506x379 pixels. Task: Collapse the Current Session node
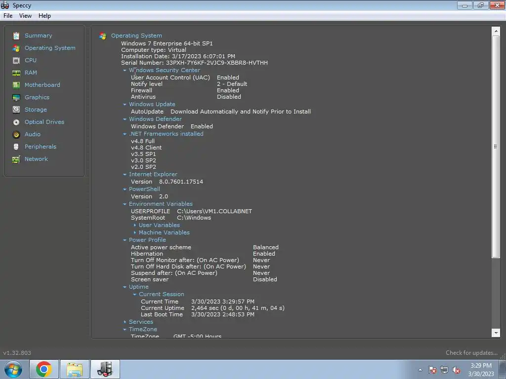pyautogui.click(x=135, y=294)
